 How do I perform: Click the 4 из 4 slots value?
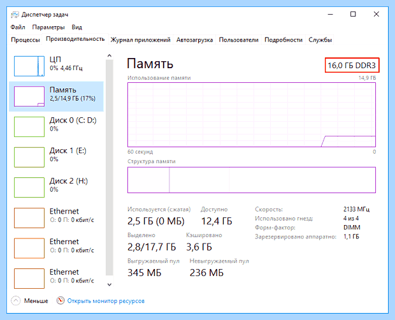[x=351, y=218]
